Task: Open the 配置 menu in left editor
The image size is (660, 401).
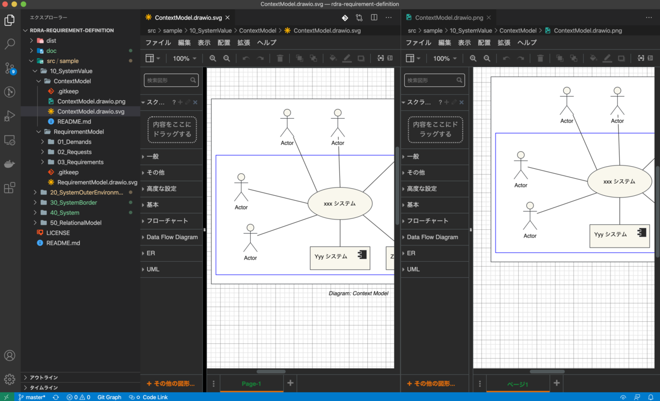Action: click(x=224, y=42)
